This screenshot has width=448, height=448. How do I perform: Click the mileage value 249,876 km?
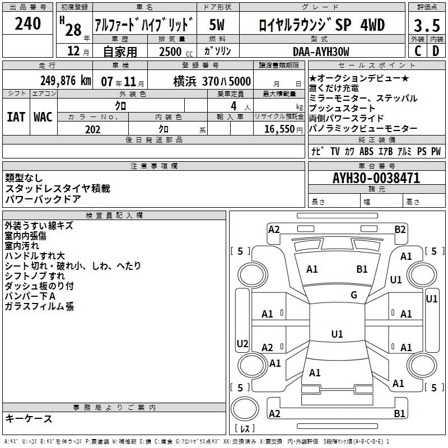[66, 81]
